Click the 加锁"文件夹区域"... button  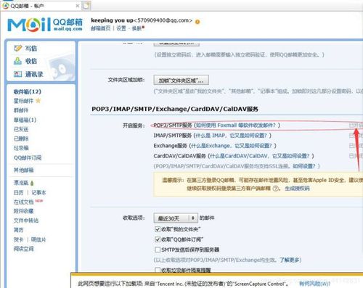(181, 81)
